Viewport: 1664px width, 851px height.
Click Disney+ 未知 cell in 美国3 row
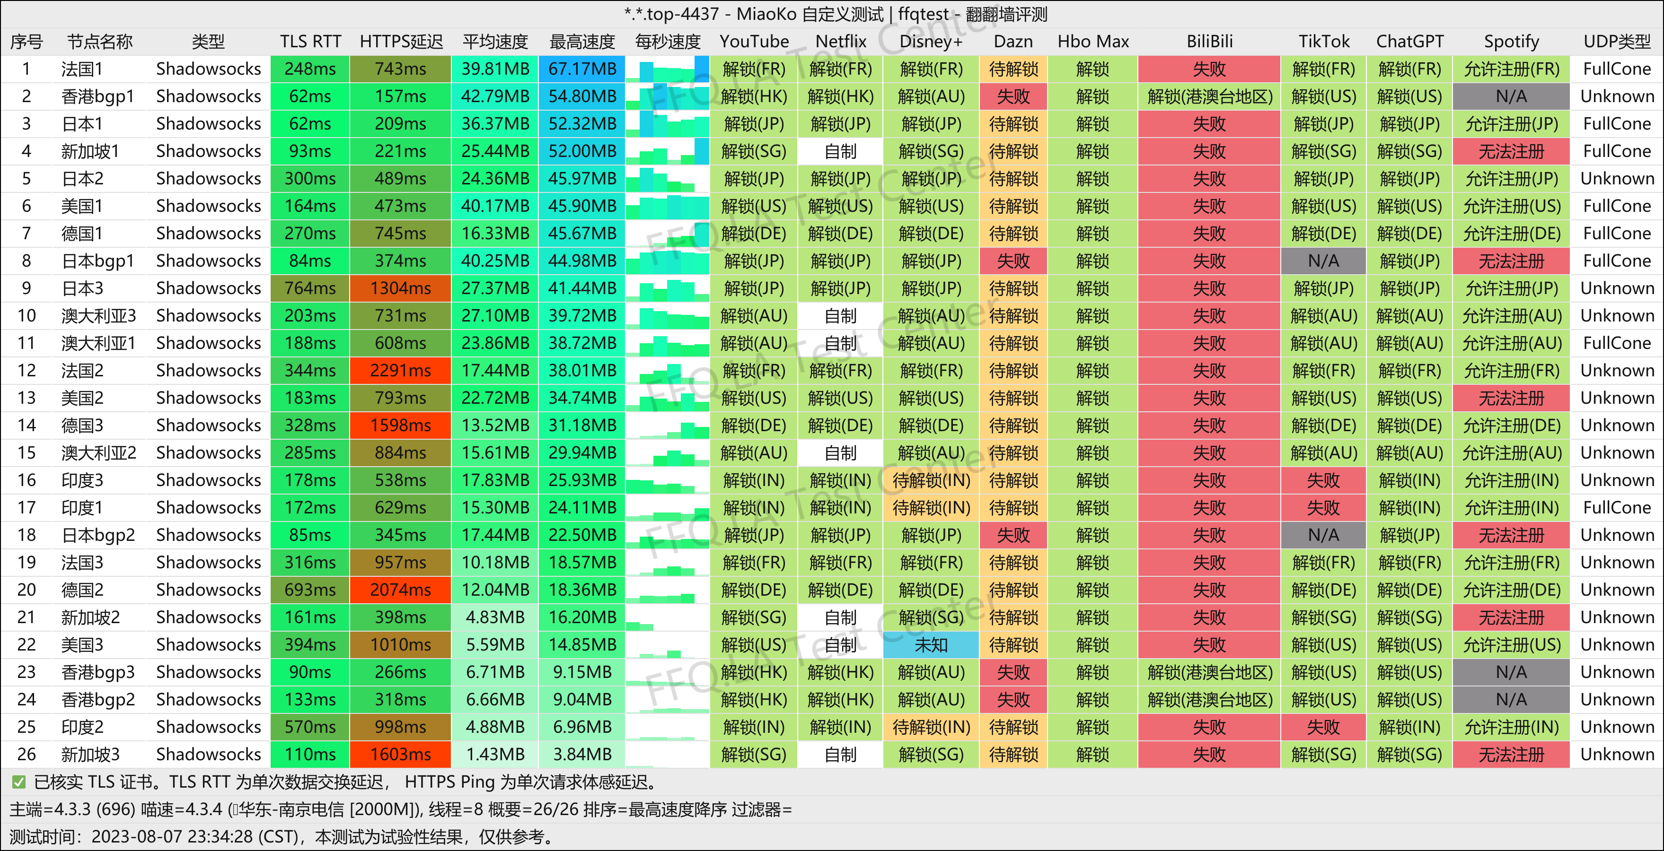(931, 645)
